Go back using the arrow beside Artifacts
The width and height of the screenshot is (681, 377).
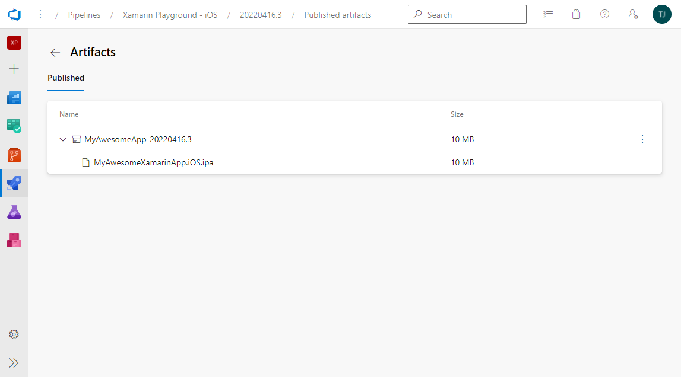[55, 53]
